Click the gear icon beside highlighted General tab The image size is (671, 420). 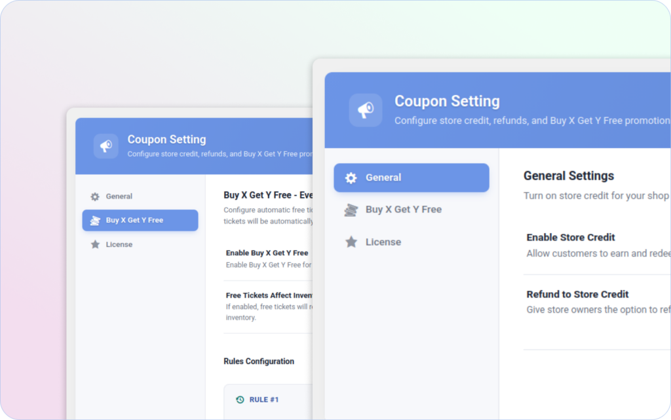pyautogui.click(x=351, y=178)
